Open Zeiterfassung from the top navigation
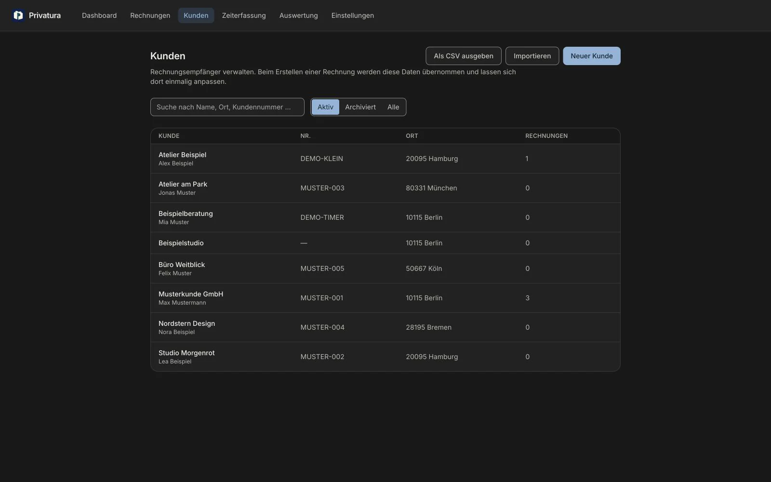 [x=244, y=15]
